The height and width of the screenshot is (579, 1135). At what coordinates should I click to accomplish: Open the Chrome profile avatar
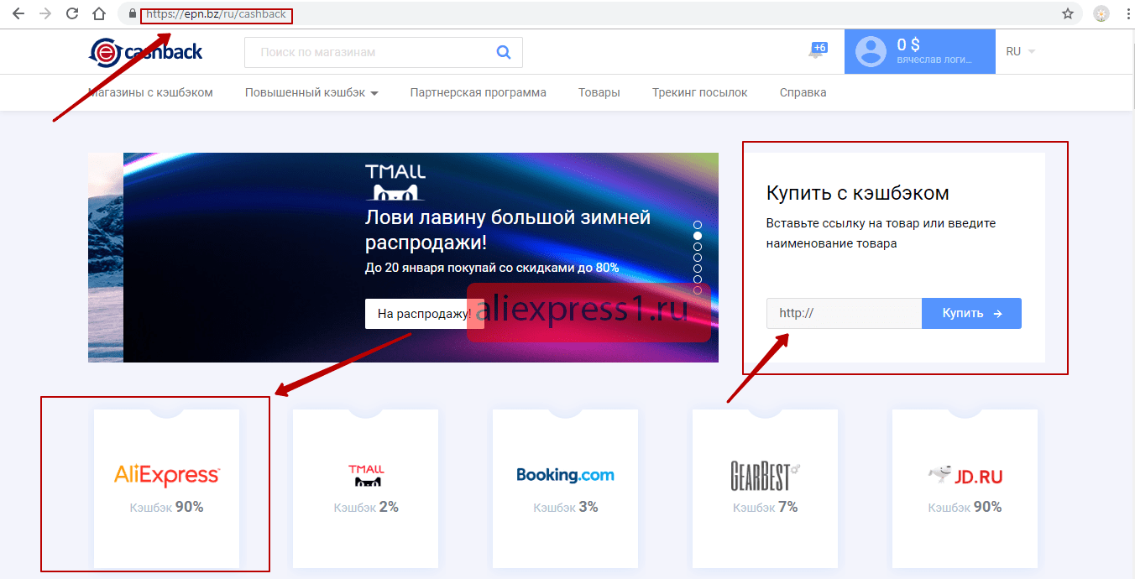click(x=1101, y=14)
